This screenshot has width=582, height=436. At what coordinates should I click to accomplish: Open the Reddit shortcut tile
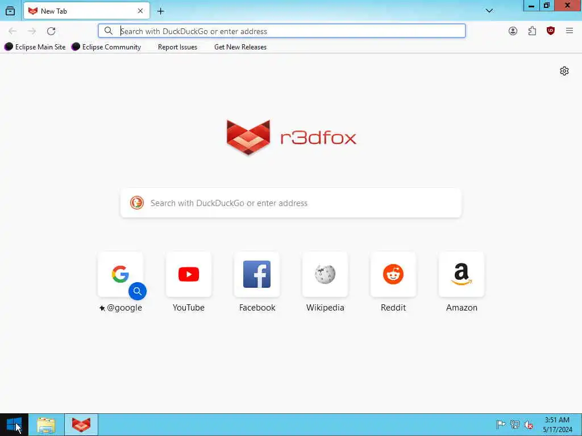click(393, 274)
